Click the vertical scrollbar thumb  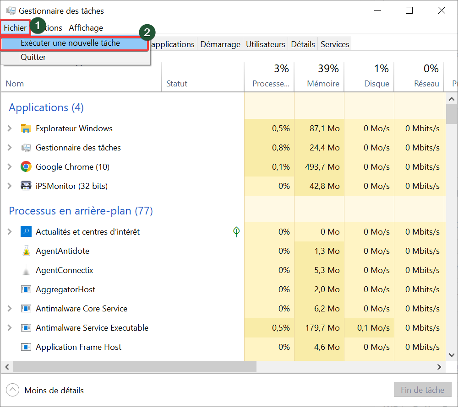[452, 114]
